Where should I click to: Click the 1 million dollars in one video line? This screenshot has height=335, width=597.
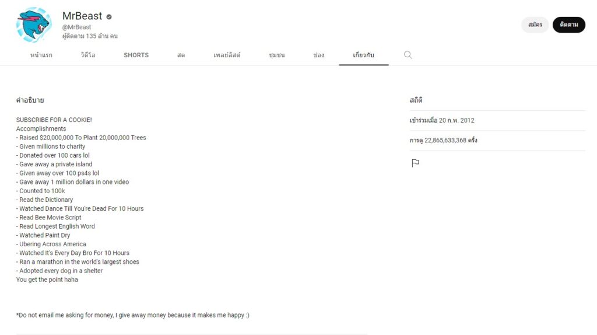[72, 182]
